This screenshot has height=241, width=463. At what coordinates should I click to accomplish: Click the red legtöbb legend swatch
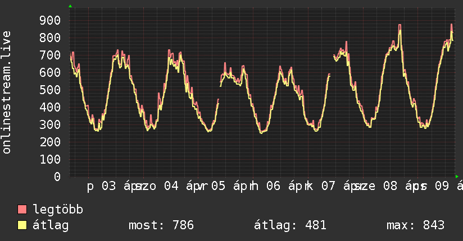click(22, 210)
